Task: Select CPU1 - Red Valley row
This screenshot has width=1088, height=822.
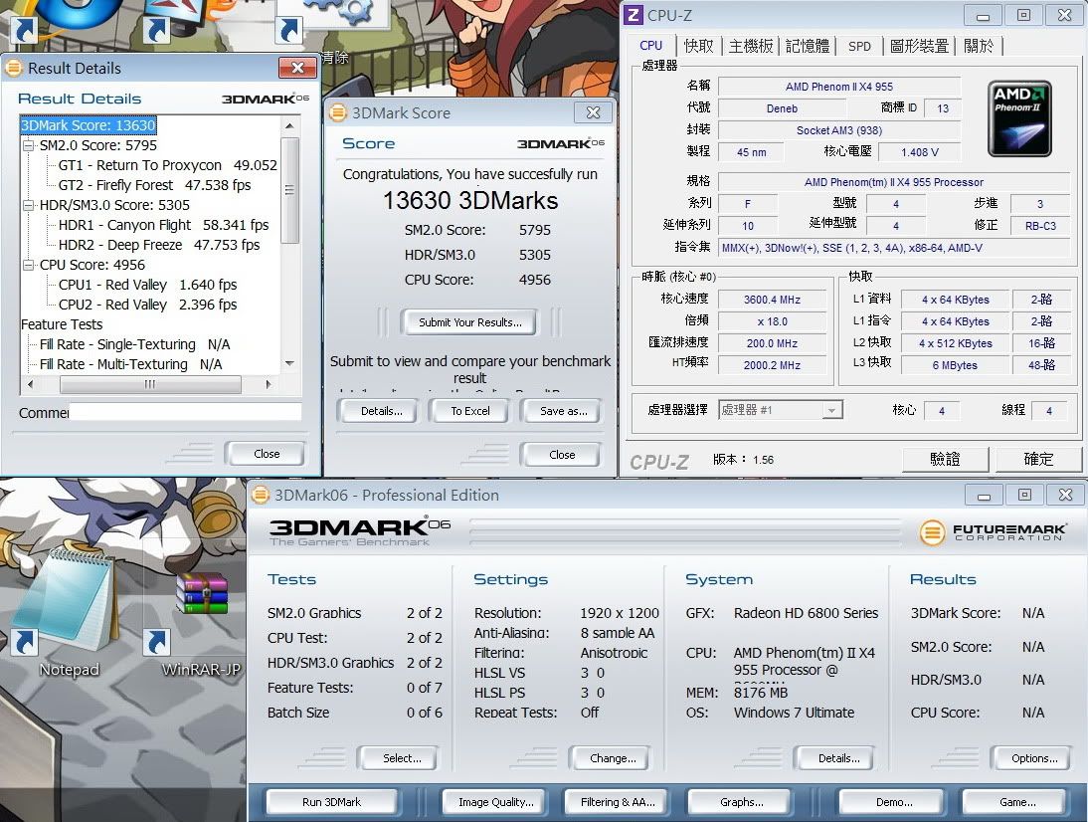Action: point(147,285)
